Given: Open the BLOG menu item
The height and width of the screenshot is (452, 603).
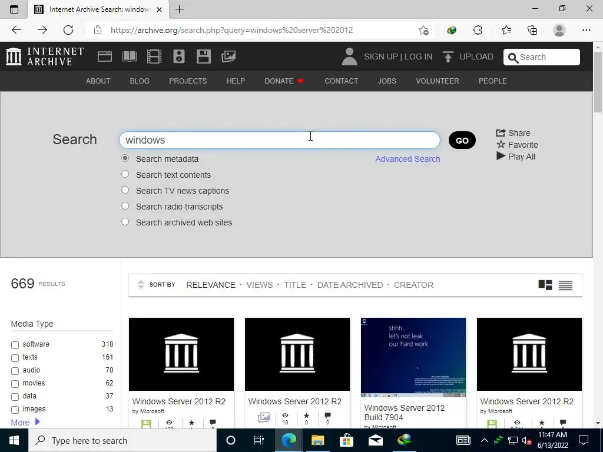Looking at the screenshot, I should point(140,81).
